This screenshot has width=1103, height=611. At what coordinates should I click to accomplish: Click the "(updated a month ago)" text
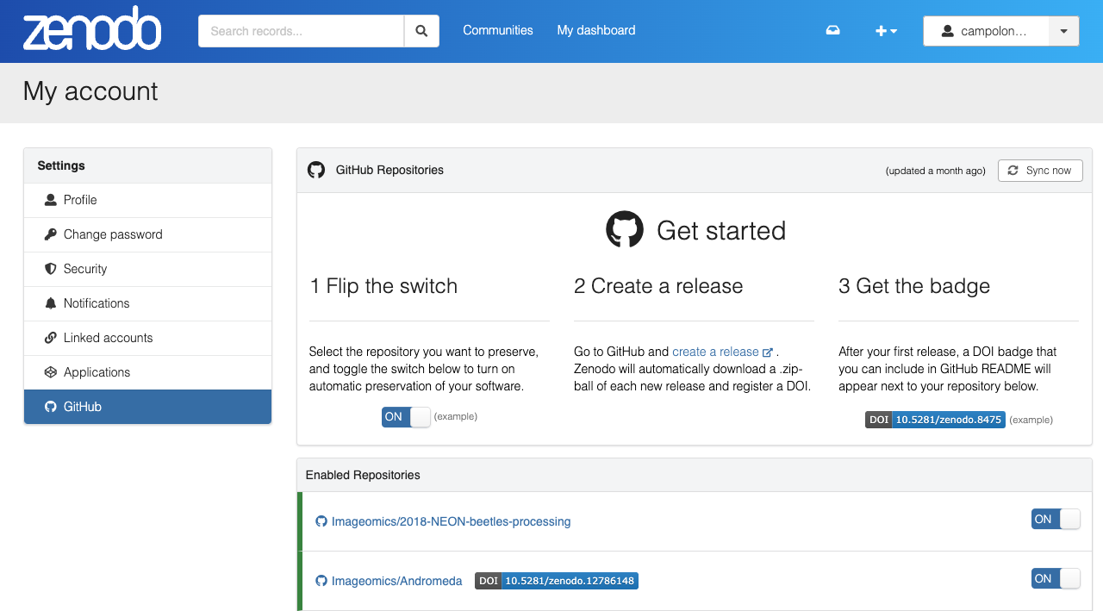[x=935, y=171]
